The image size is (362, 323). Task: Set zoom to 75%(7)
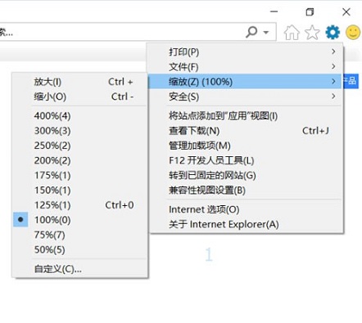79,235
